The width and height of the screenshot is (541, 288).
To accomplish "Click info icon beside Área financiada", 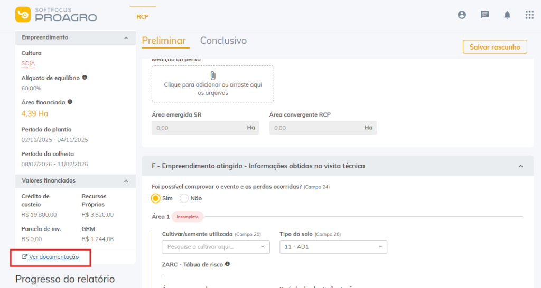I will (70, 102).
